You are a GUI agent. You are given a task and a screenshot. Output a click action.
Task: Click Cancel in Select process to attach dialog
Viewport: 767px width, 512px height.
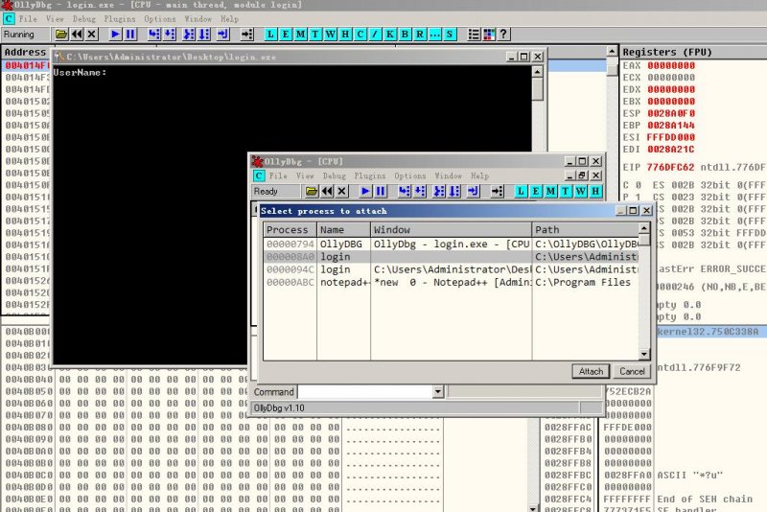tap(632, 372)
